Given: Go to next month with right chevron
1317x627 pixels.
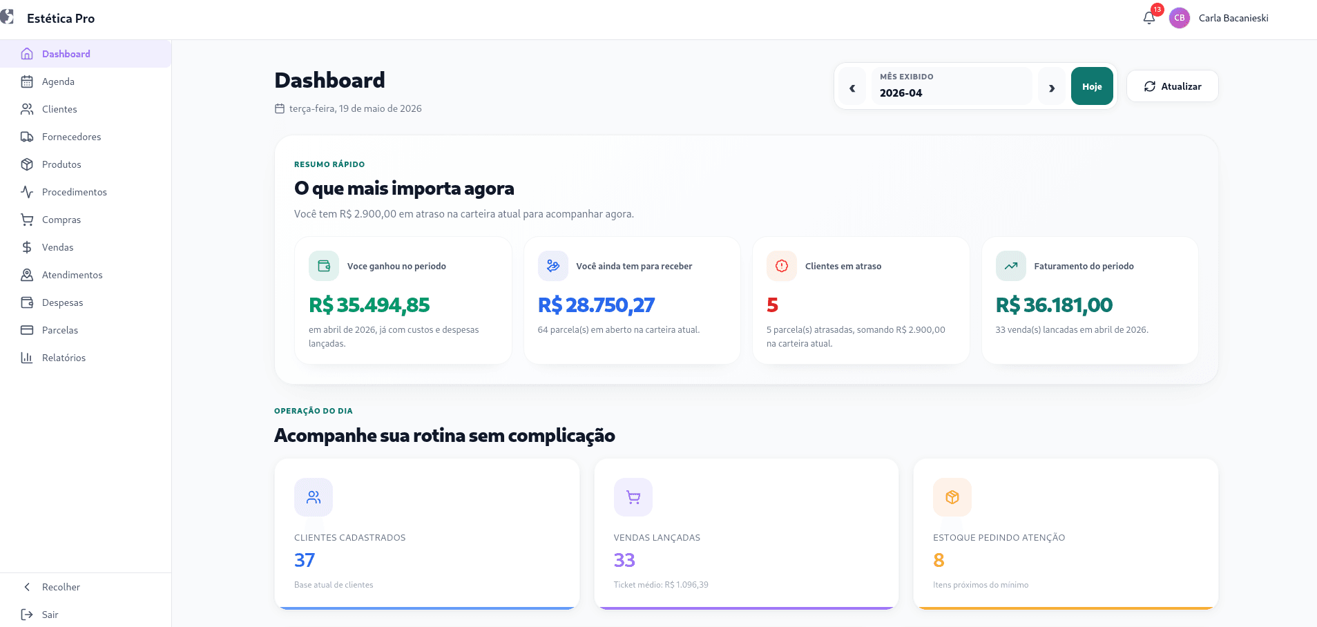Looking at the screenshot, I should click(1052, 87).
